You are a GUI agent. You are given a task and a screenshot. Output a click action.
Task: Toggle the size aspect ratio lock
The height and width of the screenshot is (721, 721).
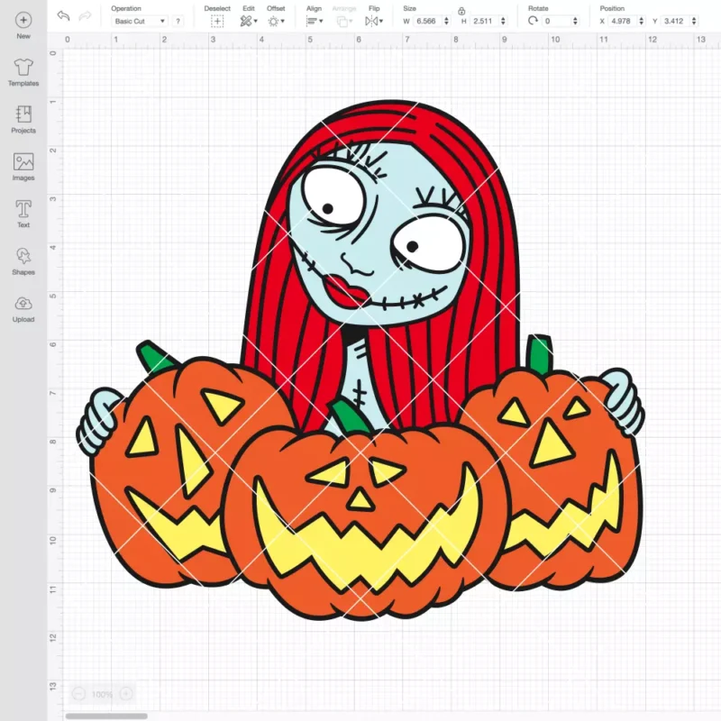coord(461,11)
